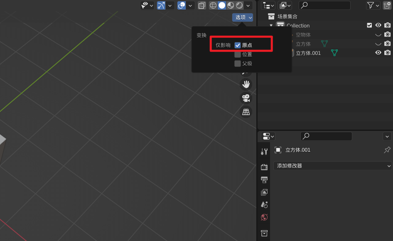This screenshot has width=393, height=241.
Task: Open gizmo settings dropdown arrow
Action: 169,5
